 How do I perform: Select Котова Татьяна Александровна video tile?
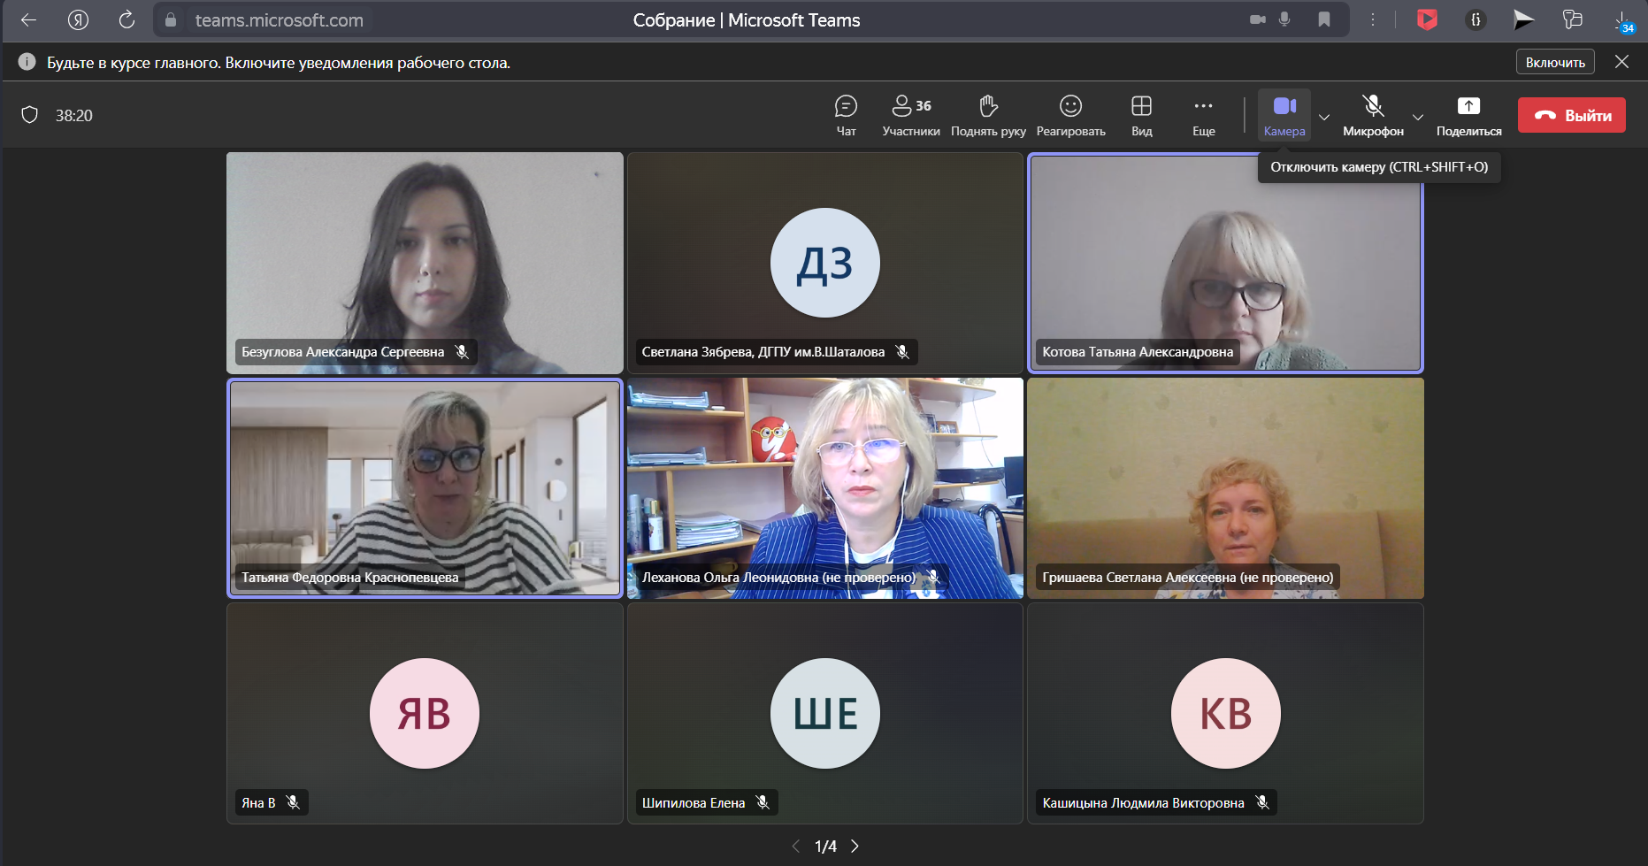coord(1225,263)
